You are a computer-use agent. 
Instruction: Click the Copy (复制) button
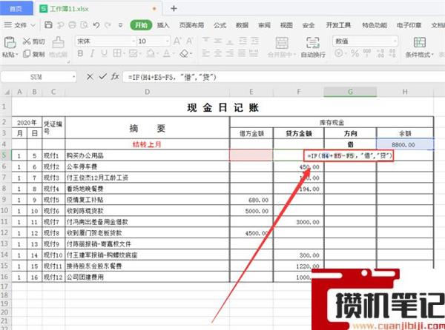point(34,54)
